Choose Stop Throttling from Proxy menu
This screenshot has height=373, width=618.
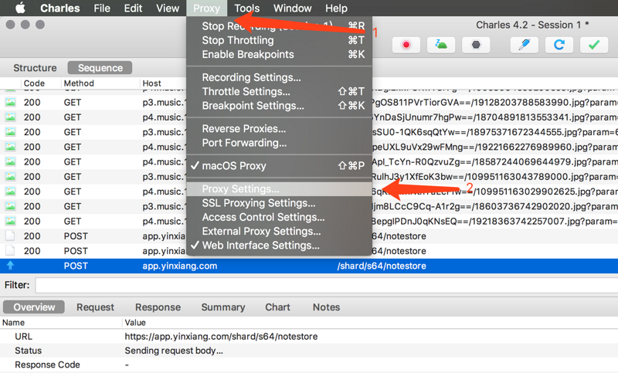point(279,40)
